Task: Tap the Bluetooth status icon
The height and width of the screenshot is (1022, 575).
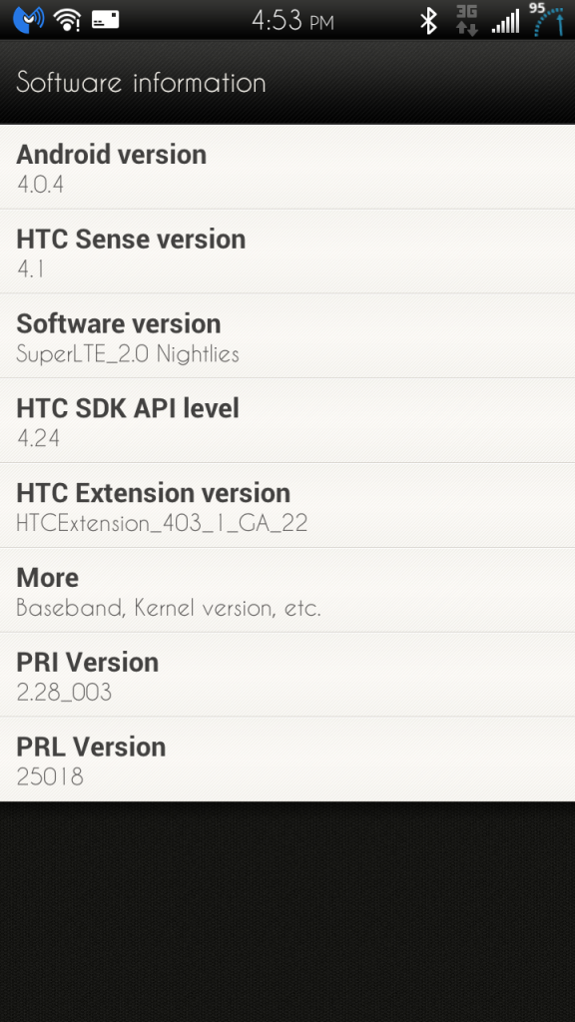Action: 428,20
